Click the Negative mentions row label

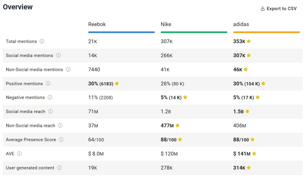click(x=25, y=97)
